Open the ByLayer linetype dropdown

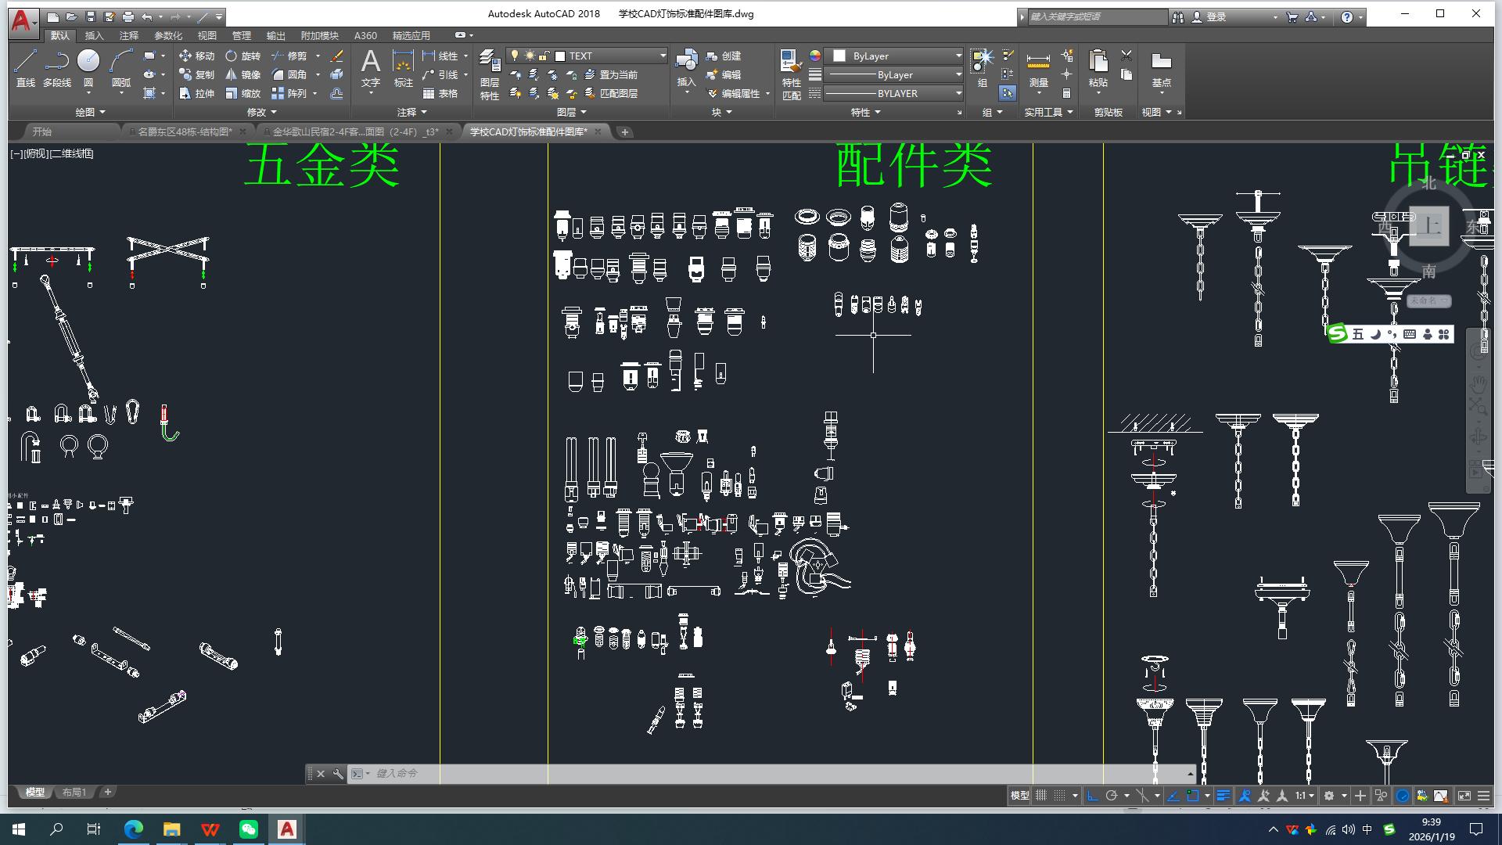coord(892,74)
